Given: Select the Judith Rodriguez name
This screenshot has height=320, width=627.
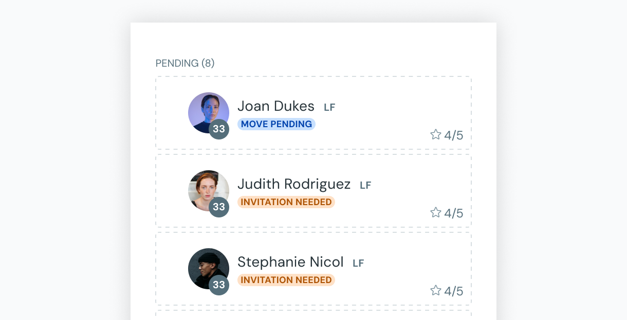Looking at the screenshot, I should (294, 184).
